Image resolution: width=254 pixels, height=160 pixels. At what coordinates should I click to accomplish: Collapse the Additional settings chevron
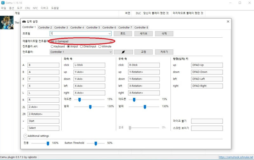pyautogui.click(x=25, y=136)
